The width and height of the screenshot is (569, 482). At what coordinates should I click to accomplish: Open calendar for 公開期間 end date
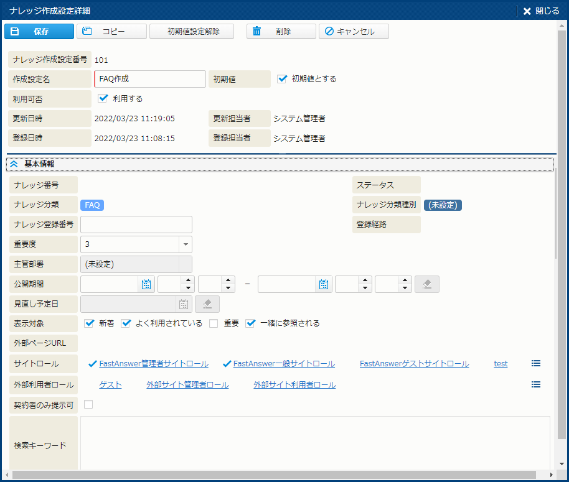(324, 284)
